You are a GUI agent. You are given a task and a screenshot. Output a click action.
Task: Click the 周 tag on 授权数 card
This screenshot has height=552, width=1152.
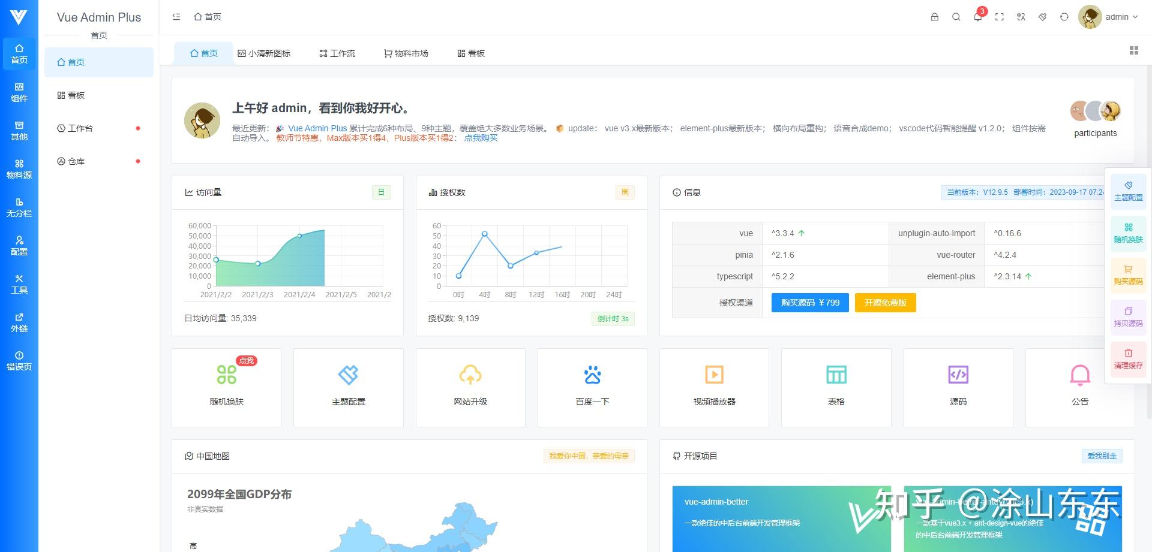click(625, 192)
